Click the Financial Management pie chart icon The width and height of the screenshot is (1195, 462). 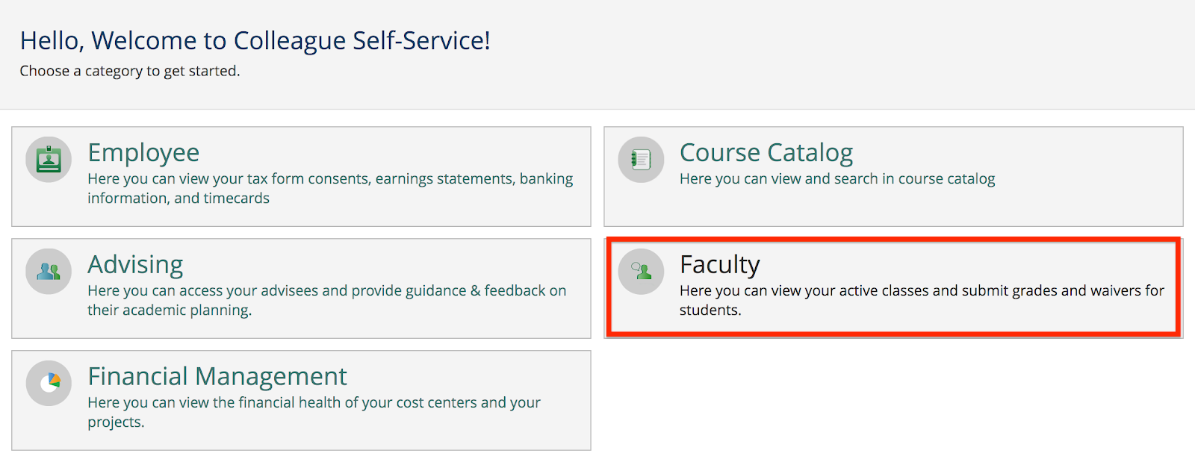tap(49, 384)
